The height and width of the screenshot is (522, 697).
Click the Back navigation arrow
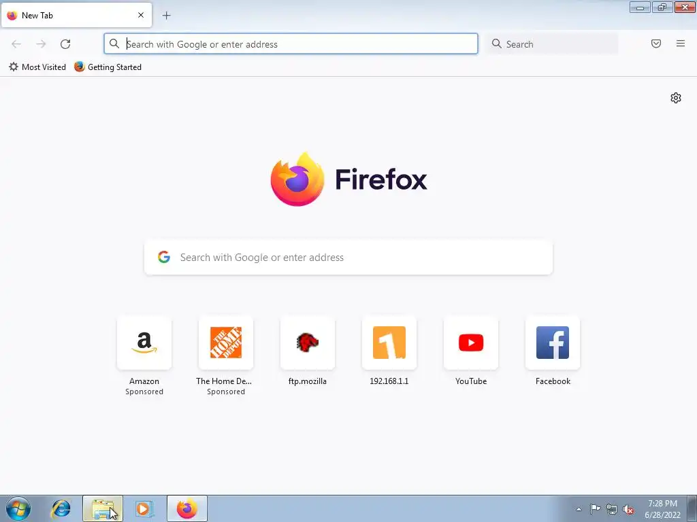pyautogui.click(x=16, y=44)
